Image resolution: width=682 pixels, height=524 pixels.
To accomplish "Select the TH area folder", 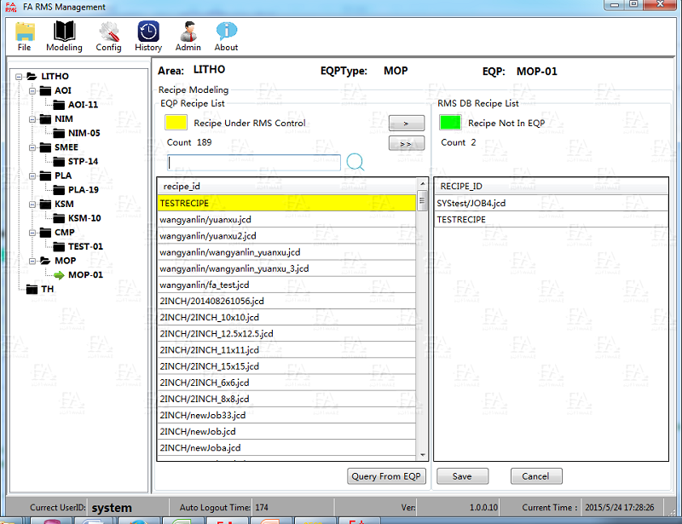I will pyautogui.click(x=47, y=289).
